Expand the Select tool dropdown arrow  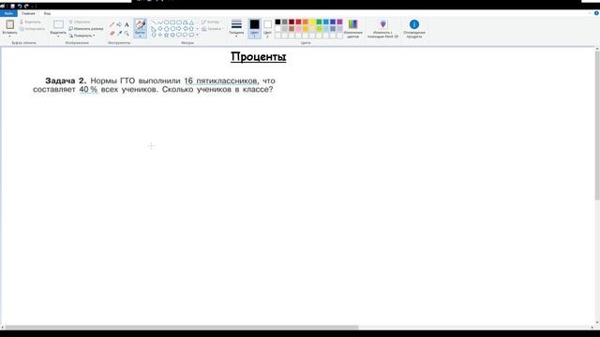point(58,37)
